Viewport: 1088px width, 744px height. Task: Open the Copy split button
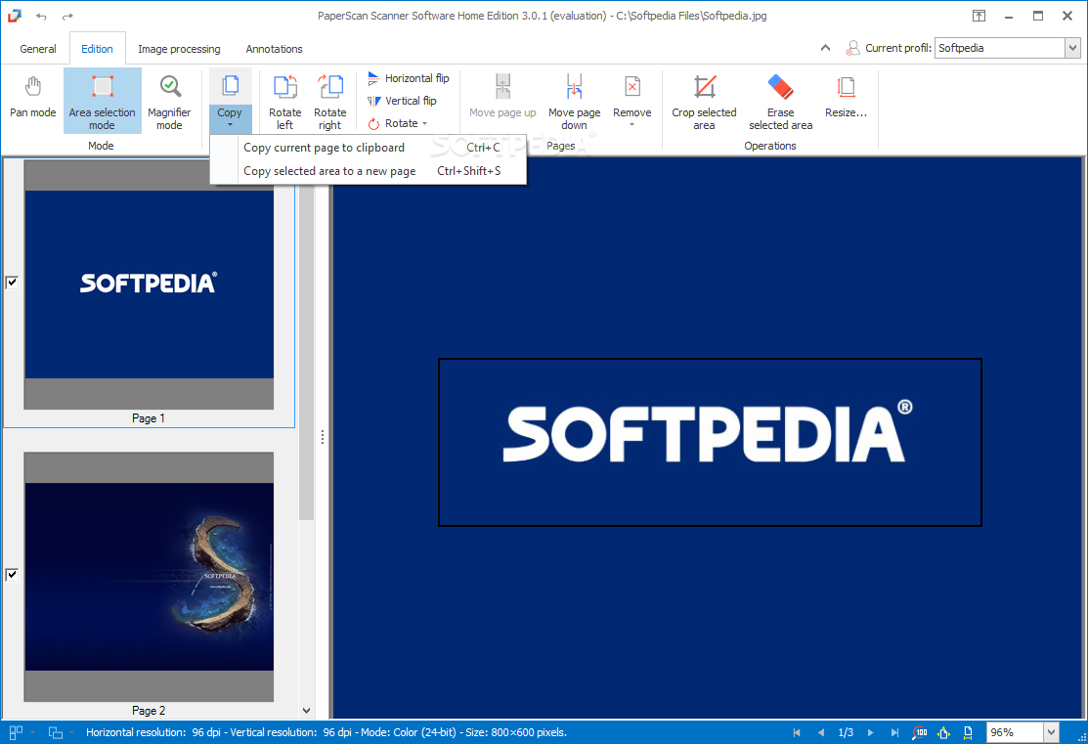[x=230, y=101]
